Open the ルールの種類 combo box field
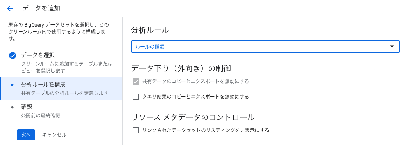The image size is (402, 145). (259, 46)
